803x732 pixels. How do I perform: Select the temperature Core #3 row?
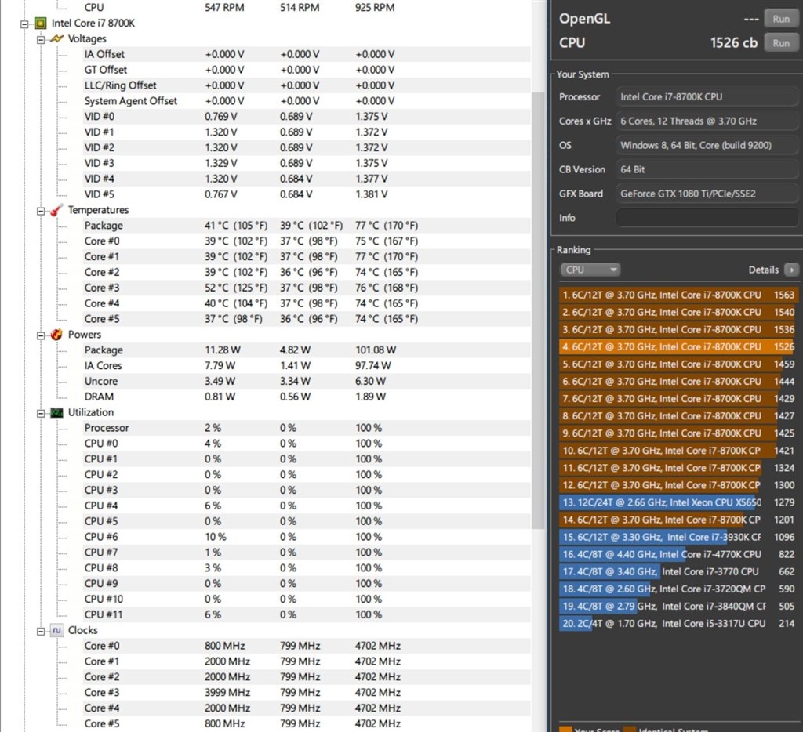coord(307,288)
